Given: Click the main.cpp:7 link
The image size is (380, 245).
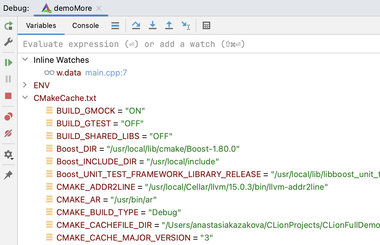Looking at the screenshot, I should pyautogui.click(x=106, y=73).
